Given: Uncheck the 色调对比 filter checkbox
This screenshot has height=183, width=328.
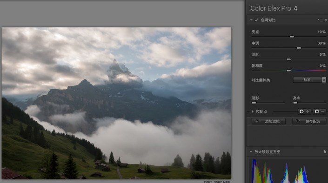Looking at the screenshot, I should tap(256, 20).
